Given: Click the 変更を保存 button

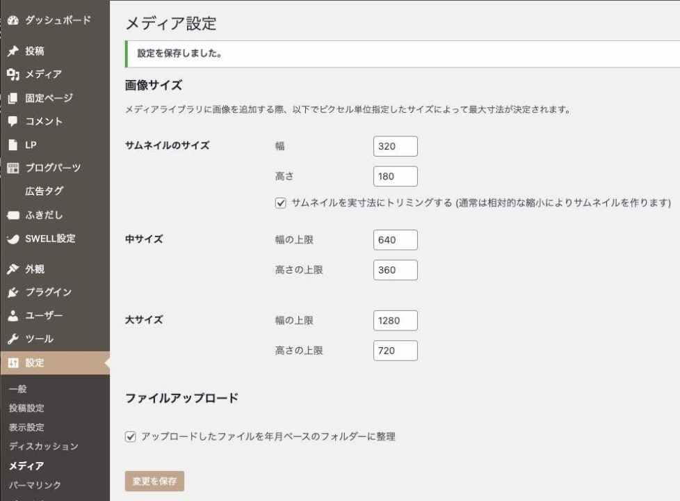Looking at the screenshot, I should point(154,481).
